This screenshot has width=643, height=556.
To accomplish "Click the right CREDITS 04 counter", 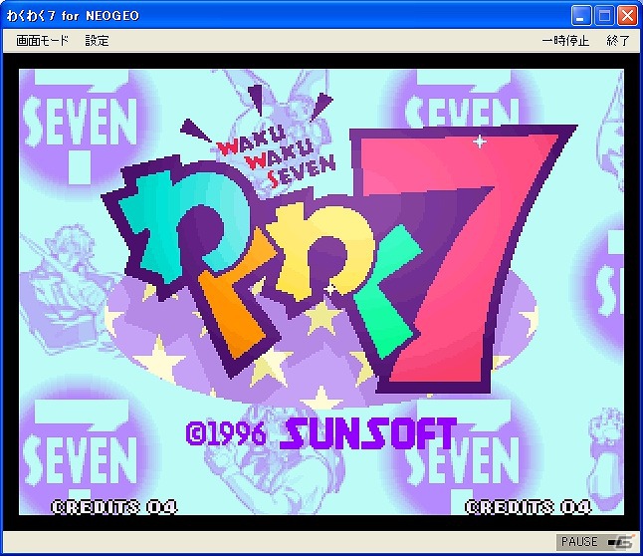I will click(x=529, y=507).
